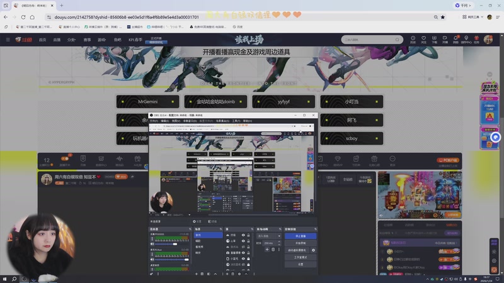The width and height of the screenshot is (504, 283).
Task: Open Windows taskbar search
Action: tap(14, 279)
